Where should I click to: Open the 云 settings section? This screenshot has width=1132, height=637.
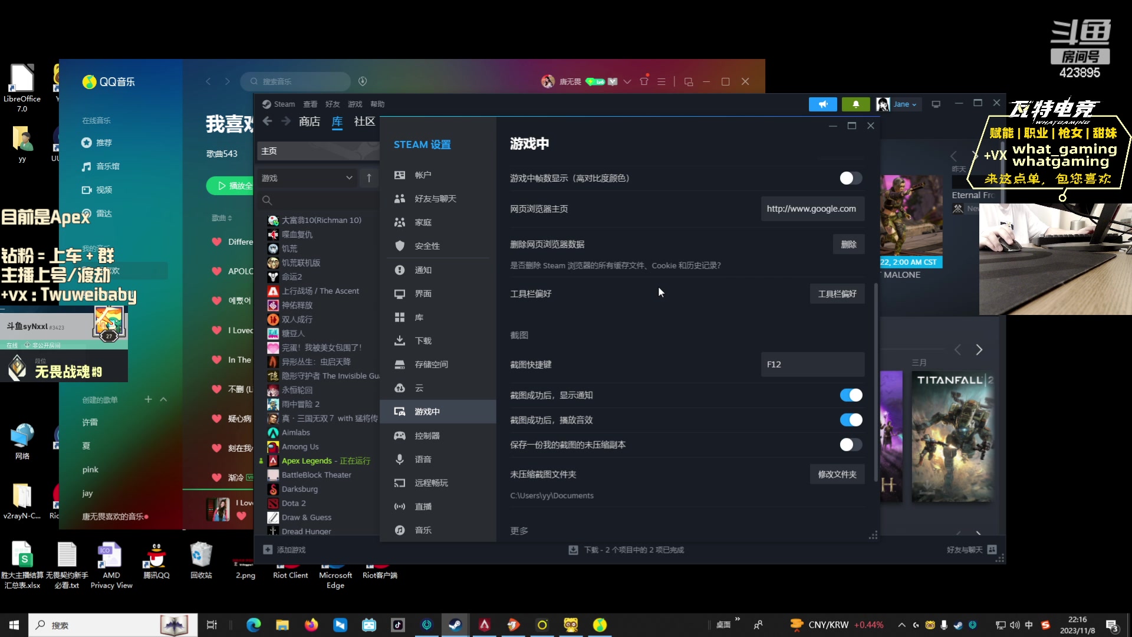[x=437, y=388]
